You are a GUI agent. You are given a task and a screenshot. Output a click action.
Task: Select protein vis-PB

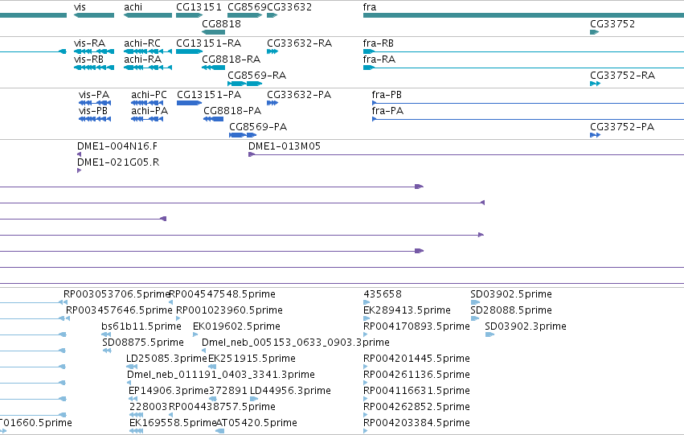(95, 119)
